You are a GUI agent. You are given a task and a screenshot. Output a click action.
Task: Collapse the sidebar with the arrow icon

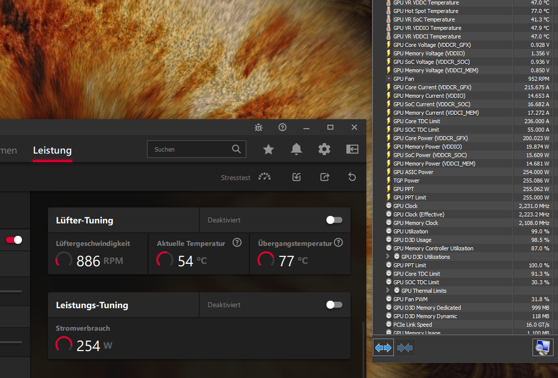tap(352, 149)
